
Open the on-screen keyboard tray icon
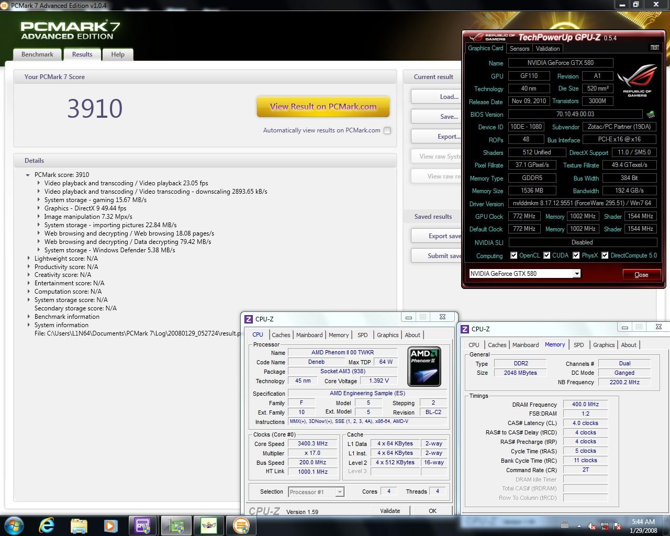[x=565, y=525]
